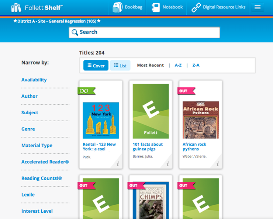Screen dimensions: 273x219
Task: Click the Narrow by: heading
Action: (x=35, y=63)
